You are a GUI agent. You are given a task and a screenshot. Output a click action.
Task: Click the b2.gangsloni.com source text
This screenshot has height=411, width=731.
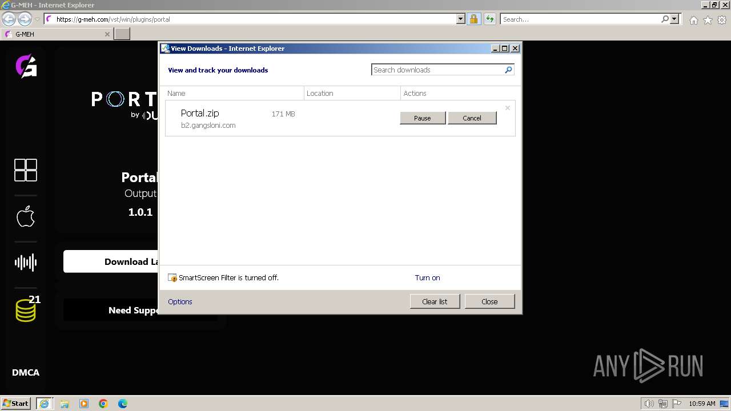pyautogui.click(x=208, y=126)
